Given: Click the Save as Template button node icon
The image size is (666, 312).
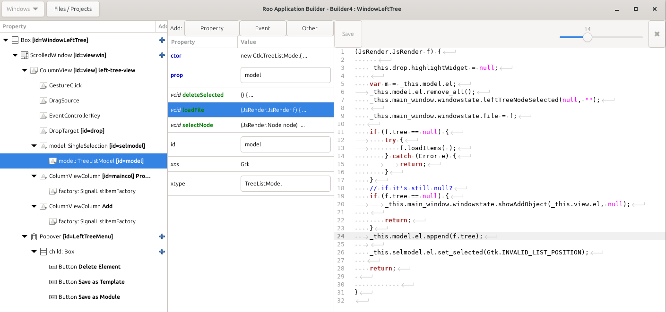Looking at the screenshot, I should point(53,282).
